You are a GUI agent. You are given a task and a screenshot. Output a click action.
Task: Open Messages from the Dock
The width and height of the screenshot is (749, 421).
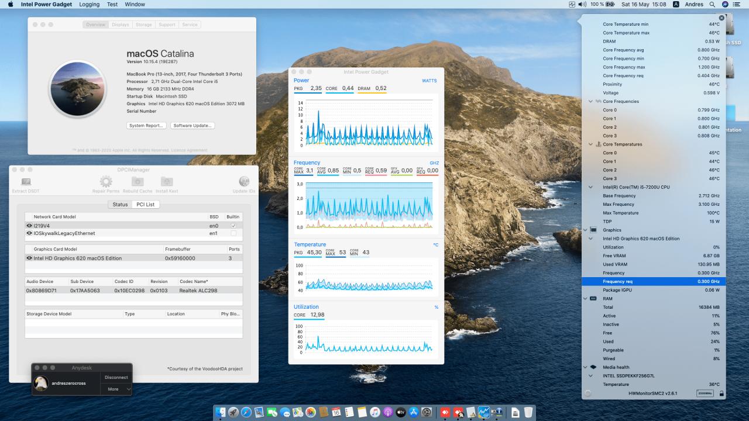(285, 412)
